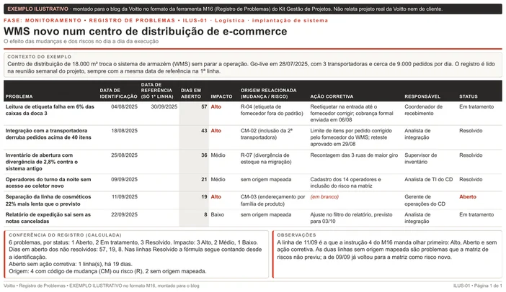Click the footer "ILUS-01 • Página 1 de 1"
The width and height of the screenshot is (506, 292).
[x=478, y=286]
